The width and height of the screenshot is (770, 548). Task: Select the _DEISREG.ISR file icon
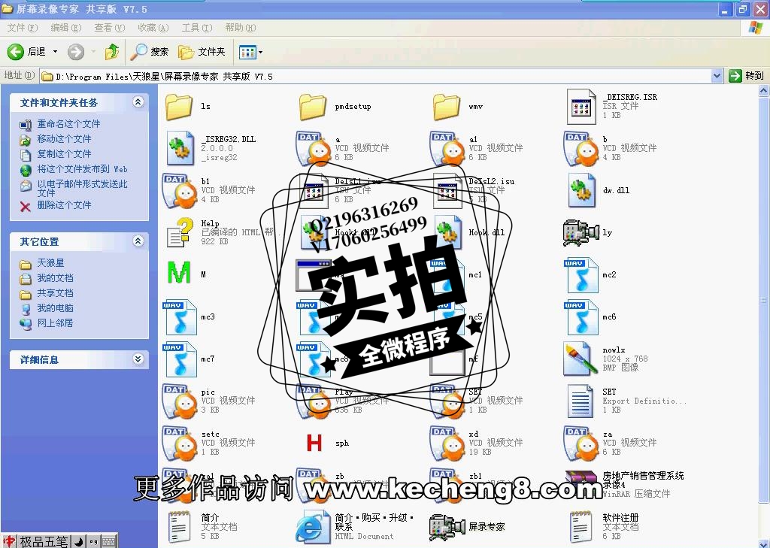[x=581, y=107]
